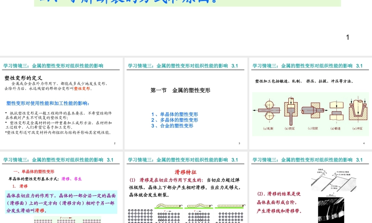Image resolution: width=372 pixels, height=223 pixels.
Task: Click the caption (a)轧制
Action: click(x=268, y=129)
